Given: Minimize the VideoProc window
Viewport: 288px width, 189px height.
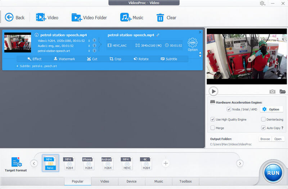Looking at the screenshot, I should [x=273, y=3].
